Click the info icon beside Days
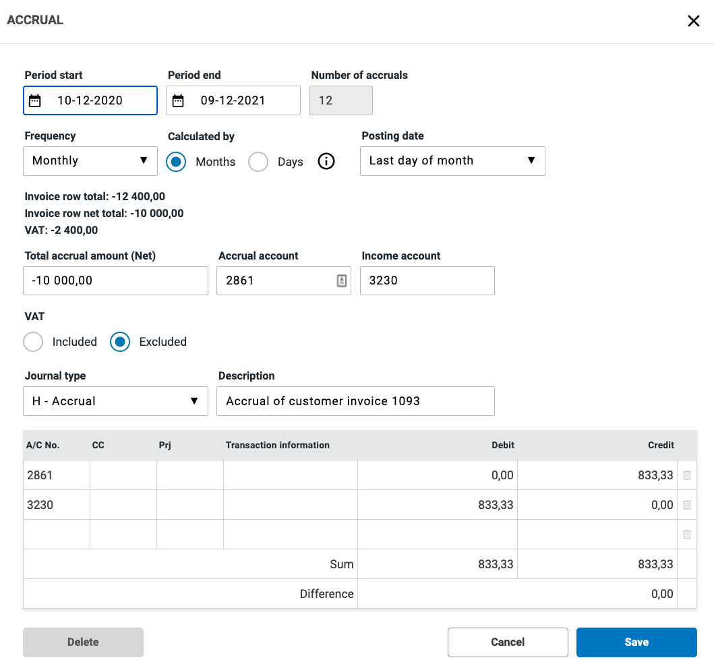Viewport: 714px width, 664px height. coord(326,162)
